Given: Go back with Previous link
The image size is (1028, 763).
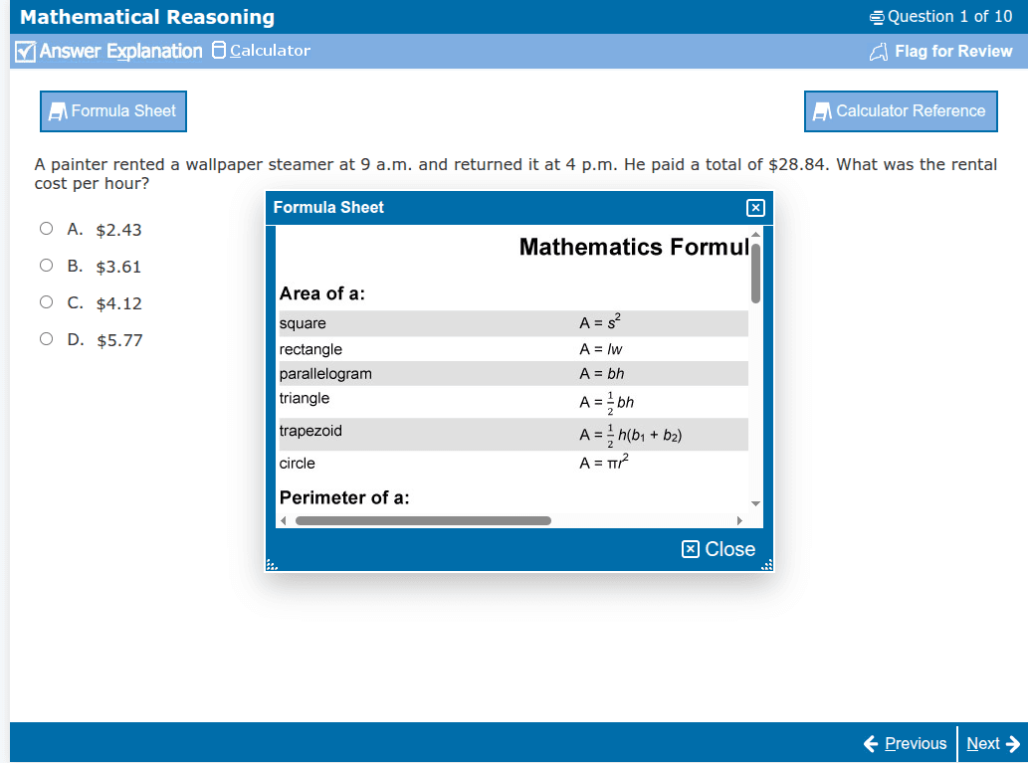Looking at the screenshot, I should [905, 743].
